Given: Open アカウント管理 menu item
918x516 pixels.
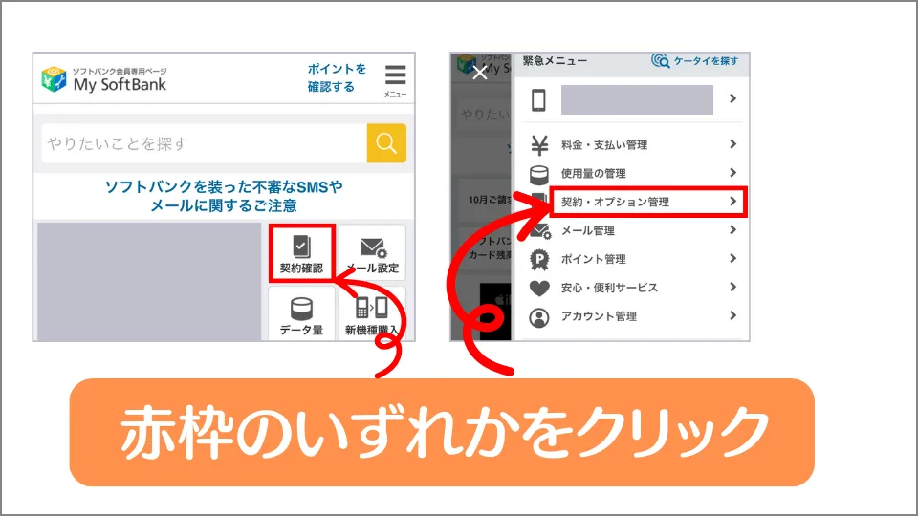Looking at the screenshot, I should click(633, 316).
